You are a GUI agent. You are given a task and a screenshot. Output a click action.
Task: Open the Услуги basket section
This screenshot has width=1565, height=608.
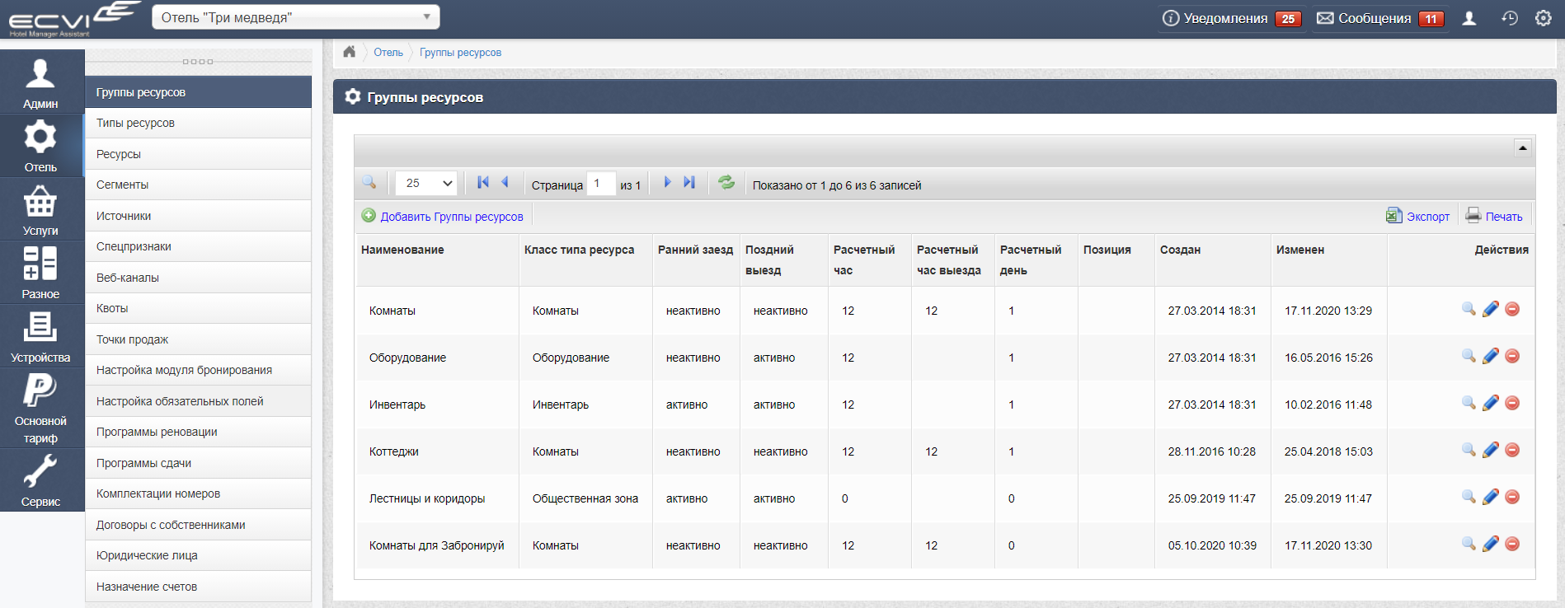[x=41, y=209]
